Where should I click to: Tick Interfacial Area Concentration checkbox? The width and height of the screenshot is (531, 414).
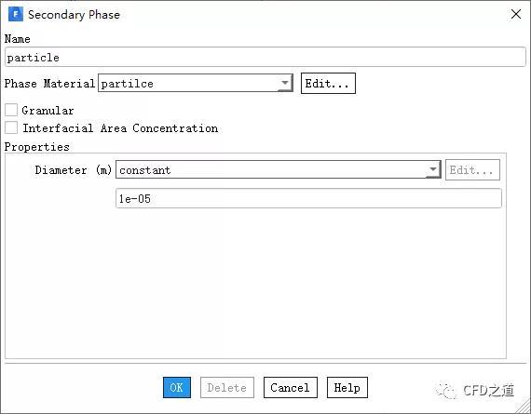click(x=11, y=127)
